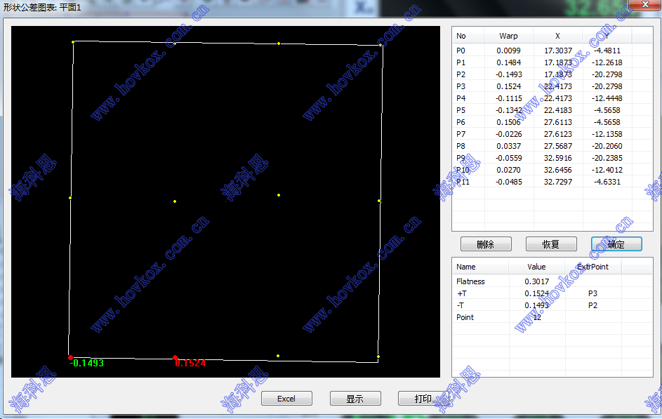Select row P4 in the point table
The height and width of the screenshot is (419, 662).
pos(552,98)
